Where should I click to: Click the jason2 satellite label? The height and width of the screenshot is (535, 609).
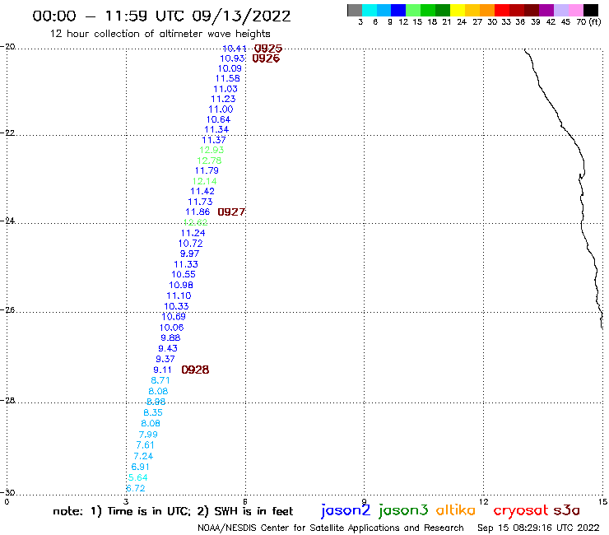pos(346,511)
